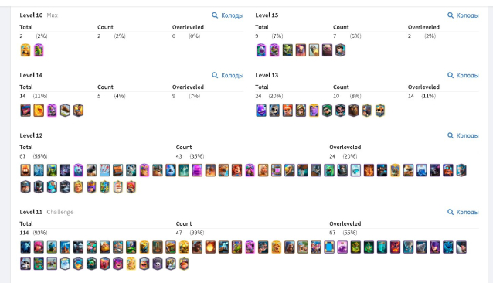493x283 pixels.
Task: Open the Колоды link for Level 12
Action: point(463,135)
